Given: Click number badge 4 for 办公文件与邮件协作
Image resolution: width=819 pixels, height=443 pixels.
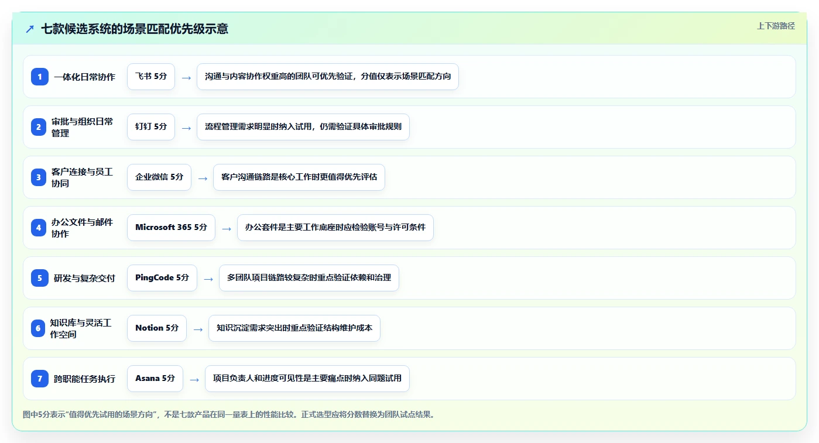Looking at the screenshot, I should (x=38, y=228).
